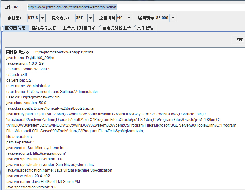Click the java.vm.specification.name line

59,170
